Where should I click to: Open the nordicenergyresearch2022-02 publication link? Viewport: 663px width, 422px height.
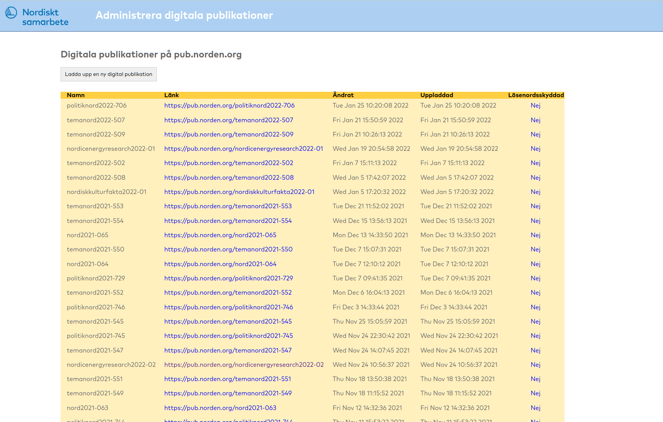[244, 365]
